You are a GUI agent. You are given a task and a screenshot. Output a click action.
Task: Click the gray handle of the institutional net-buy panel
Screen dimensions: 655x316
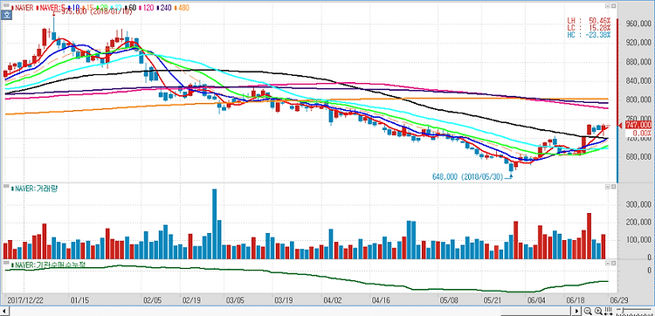point(6,263)
